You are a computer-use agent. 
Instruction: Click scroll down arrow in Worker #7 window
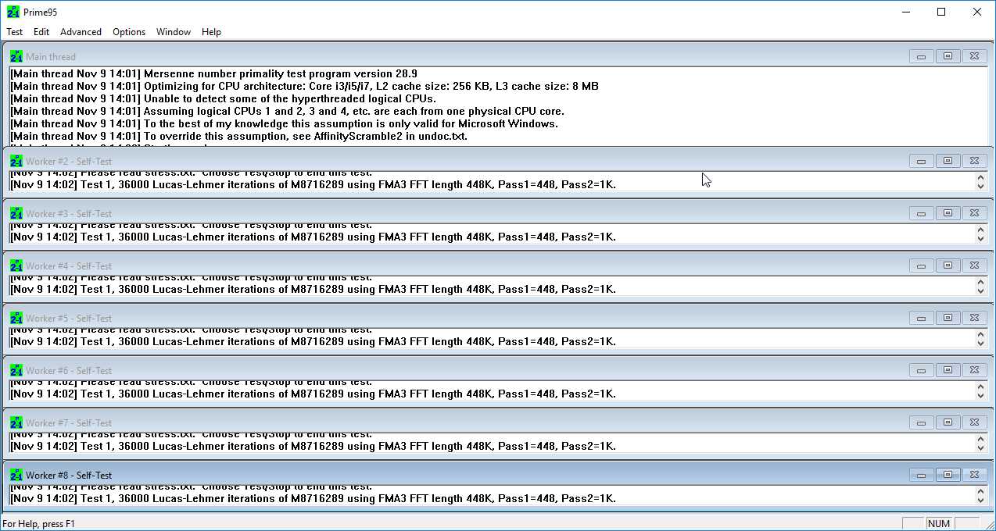981,447
